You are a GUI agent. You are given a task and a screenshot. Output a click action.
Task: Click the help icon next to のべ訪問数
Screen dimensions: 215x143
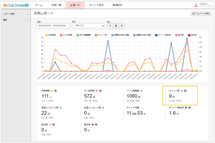click(x=100, y=90)
